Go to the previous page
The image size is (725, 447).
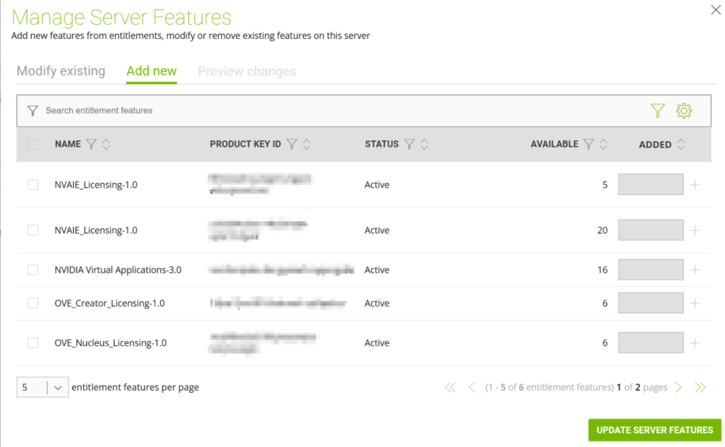point(472,387)
